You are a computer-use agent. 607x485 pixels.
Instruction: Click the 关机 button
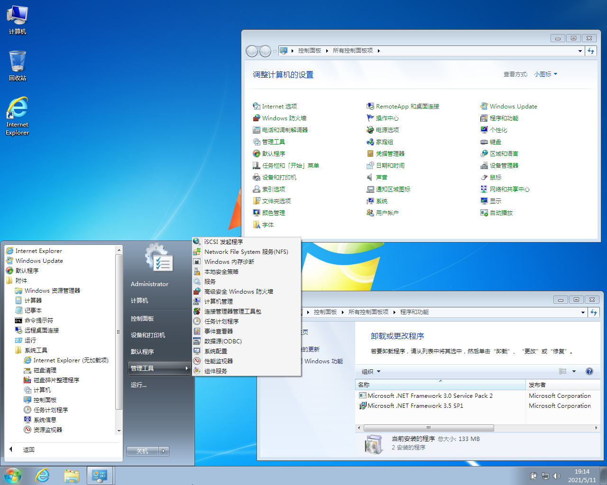(142, 451)
